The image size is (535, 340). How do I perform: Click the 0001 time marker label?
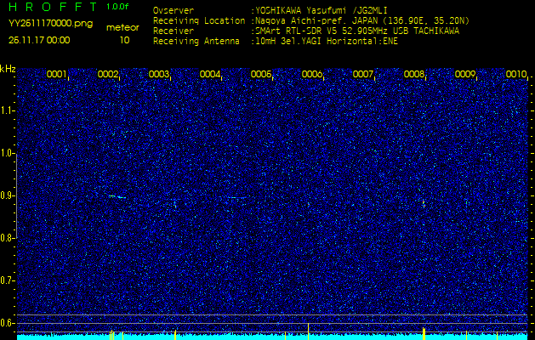point(56,74)
